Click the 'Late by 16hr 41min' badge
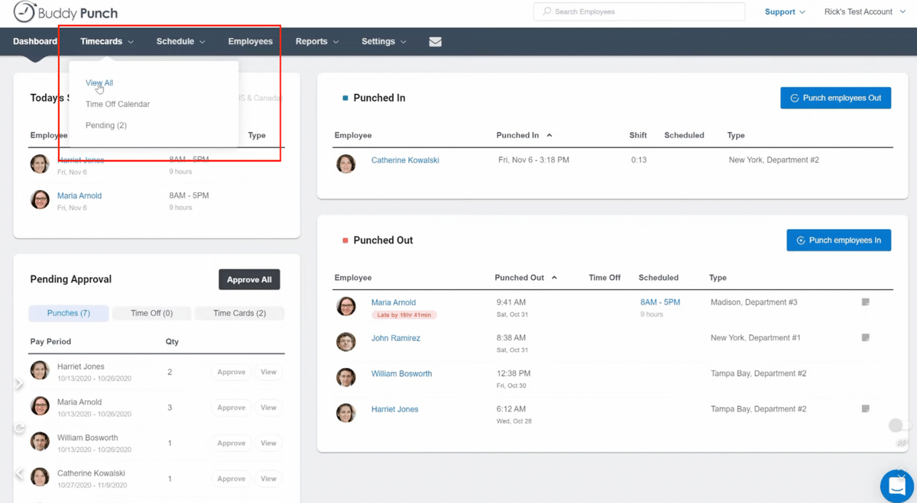The height and width of the screenshot is (503, 917). coord(404,314)
